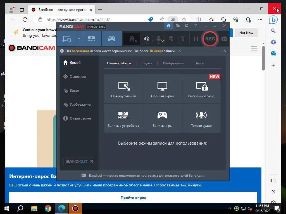Click the webpage vertical scrollbar

coord(263,58)
